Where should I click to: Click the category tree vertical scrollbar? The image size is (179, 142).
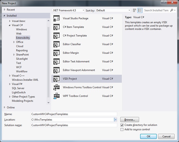pos(48,57)
